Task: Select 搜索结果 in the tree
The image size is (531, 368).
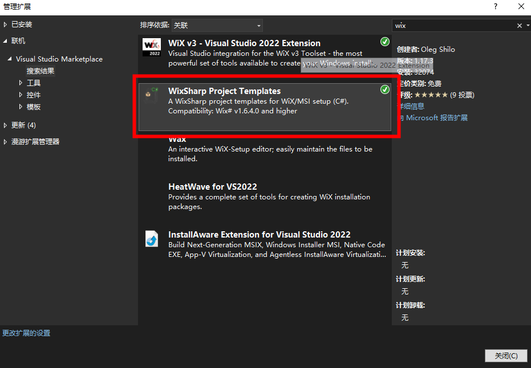Action: tap(40, 71)
